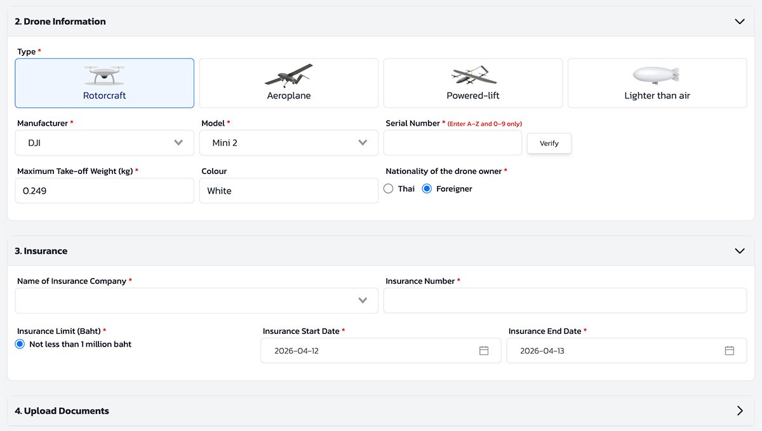This screenshot has height=431, width=762.
Task: Select Foreigner nationality radio button
Action: pos(427,189)
